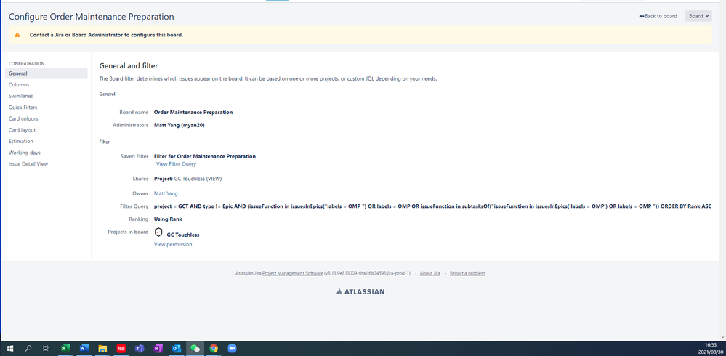
Task: Open Outlook from the taskbar
Action: 177,348
